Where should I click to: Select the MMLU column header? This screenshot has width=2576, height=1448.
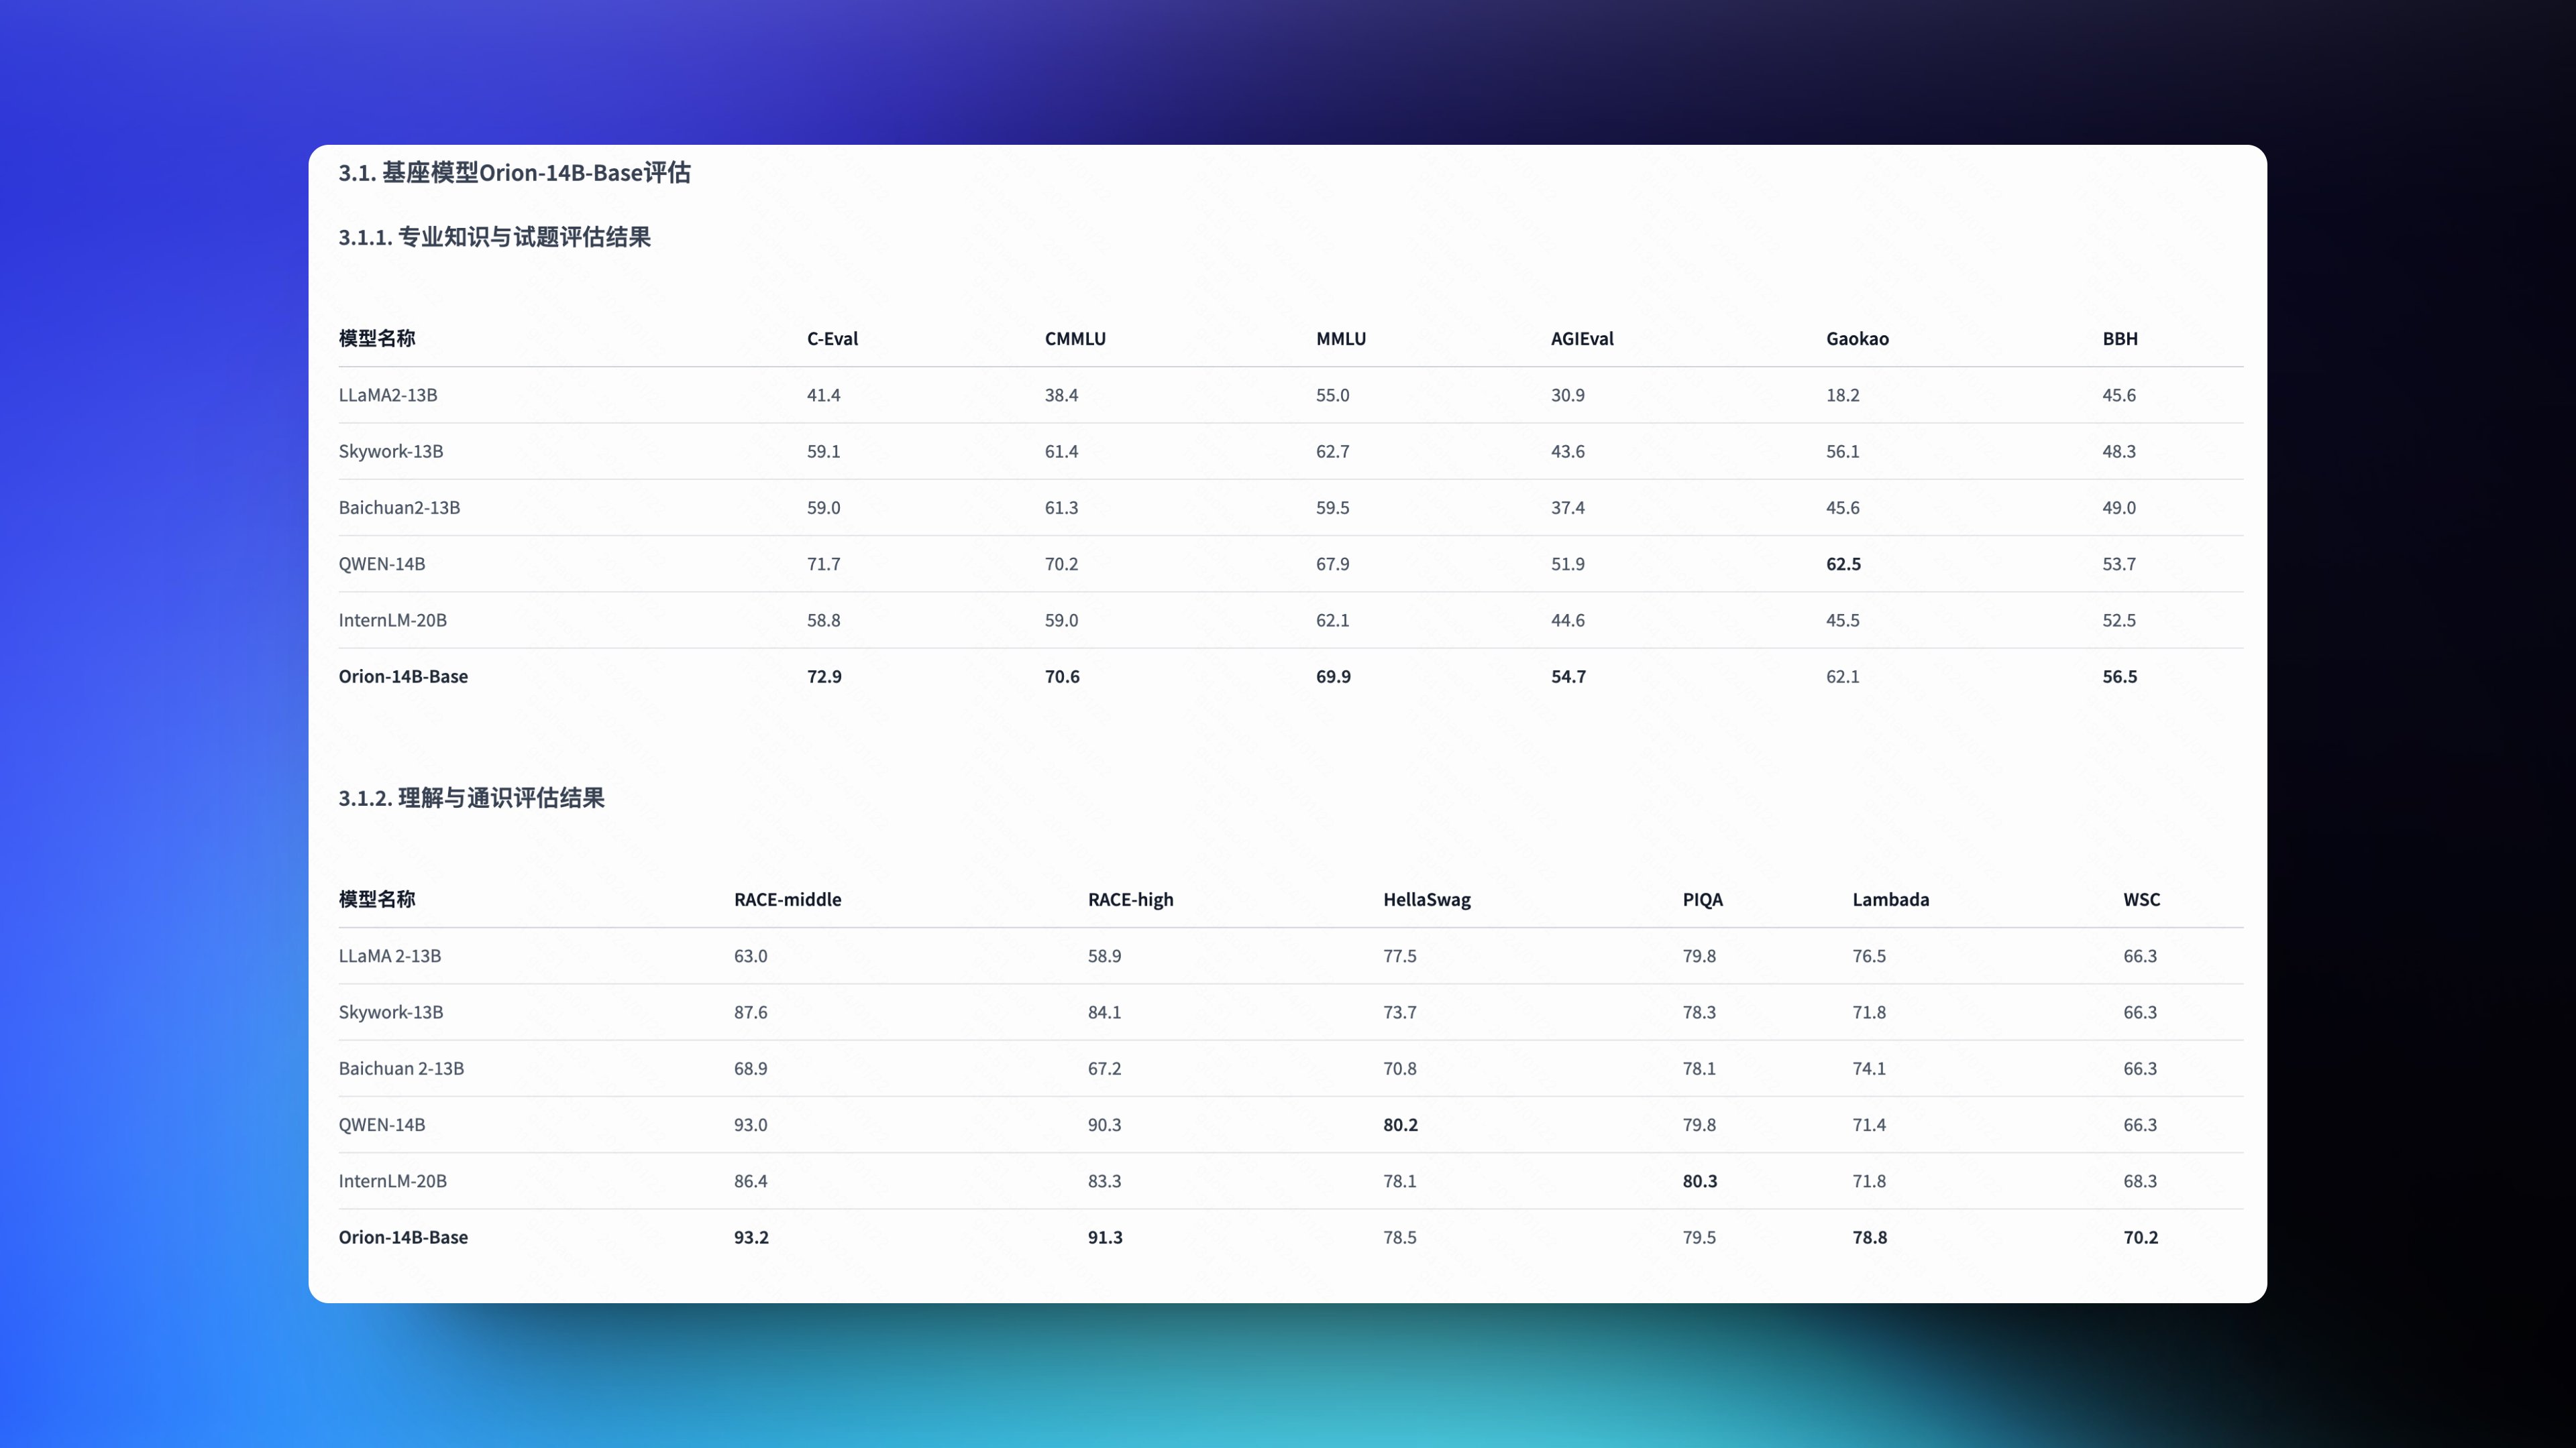click(x=1341, y=339)
